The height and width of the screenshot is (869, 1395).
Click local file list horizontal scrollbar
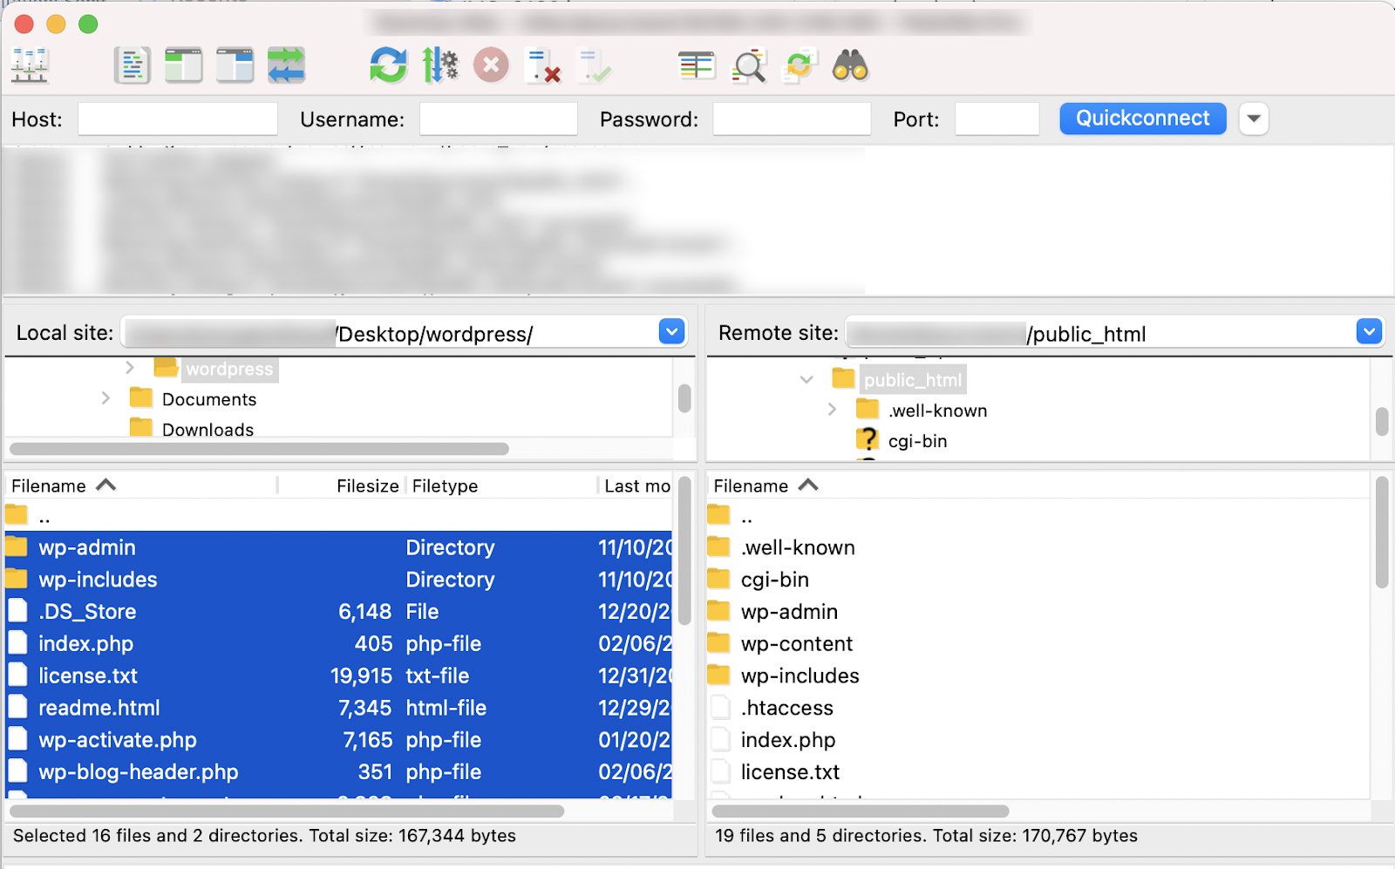287,811
